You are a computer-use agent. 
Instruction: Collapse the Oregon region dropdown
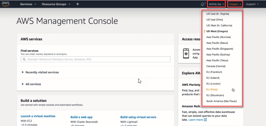(x=235, y=4)
